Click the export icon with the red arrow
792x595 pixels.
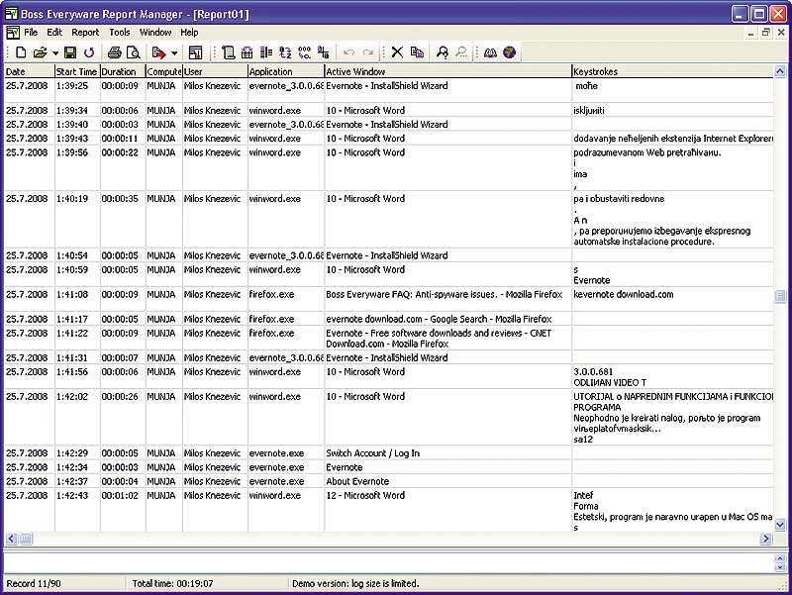158,52
